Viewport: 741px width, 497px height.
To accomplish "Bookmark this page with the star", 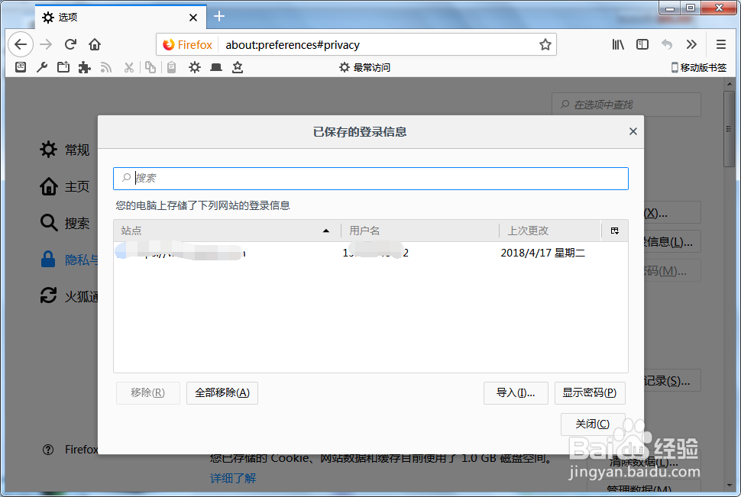I will (x=545, y=45).
